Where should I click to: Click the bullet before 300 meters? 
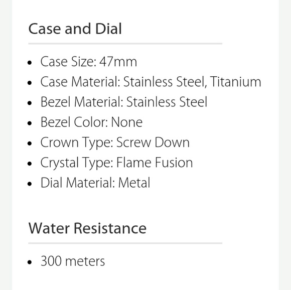[30, 262]
